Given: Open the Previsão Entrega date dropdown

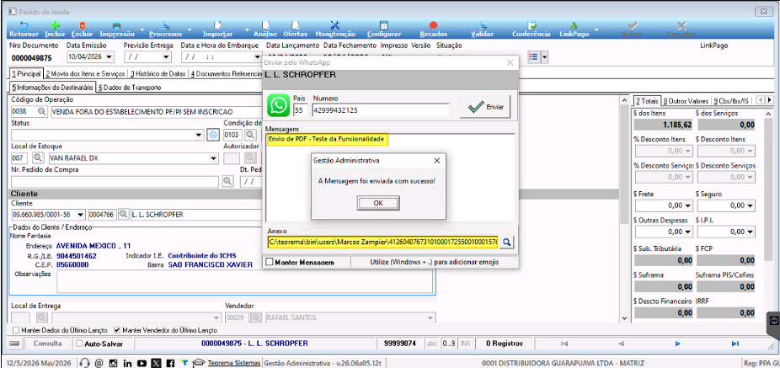Looking at the screenshot, I should 167,57.
